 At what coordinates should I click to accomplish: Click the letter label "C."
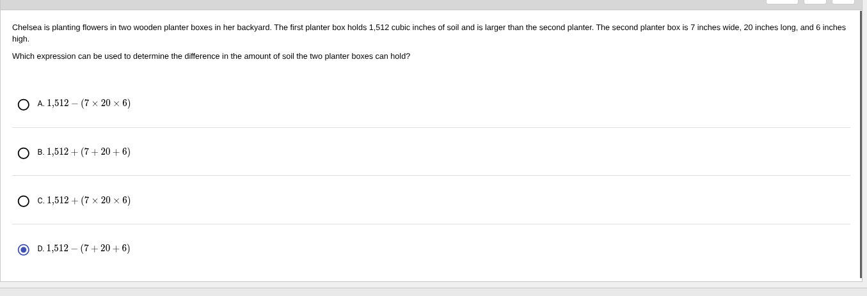point(41,201)
